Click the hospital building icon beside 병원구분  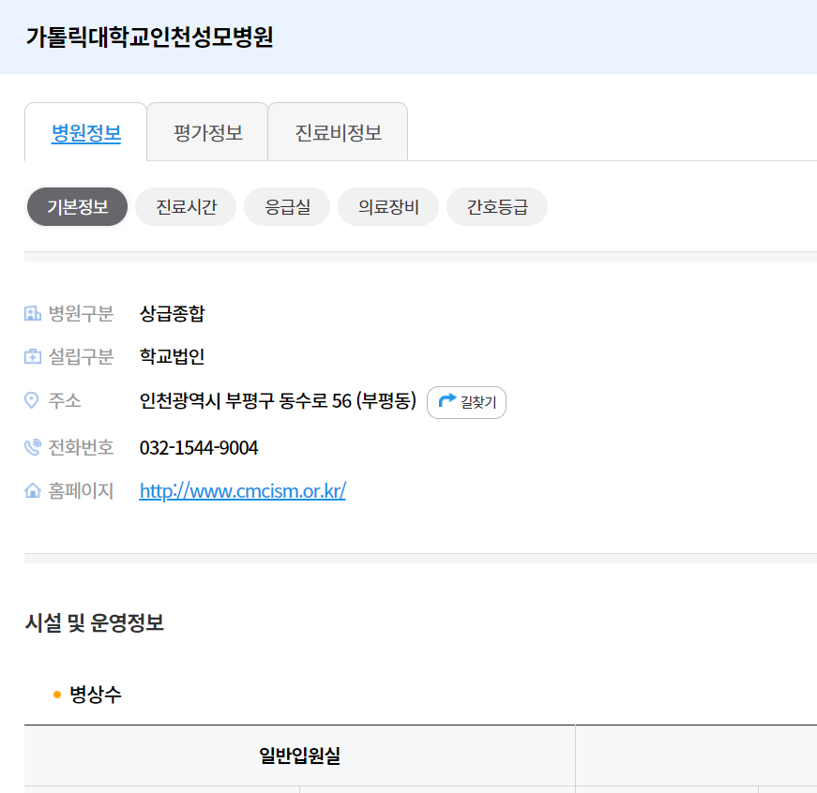(32, 313)
